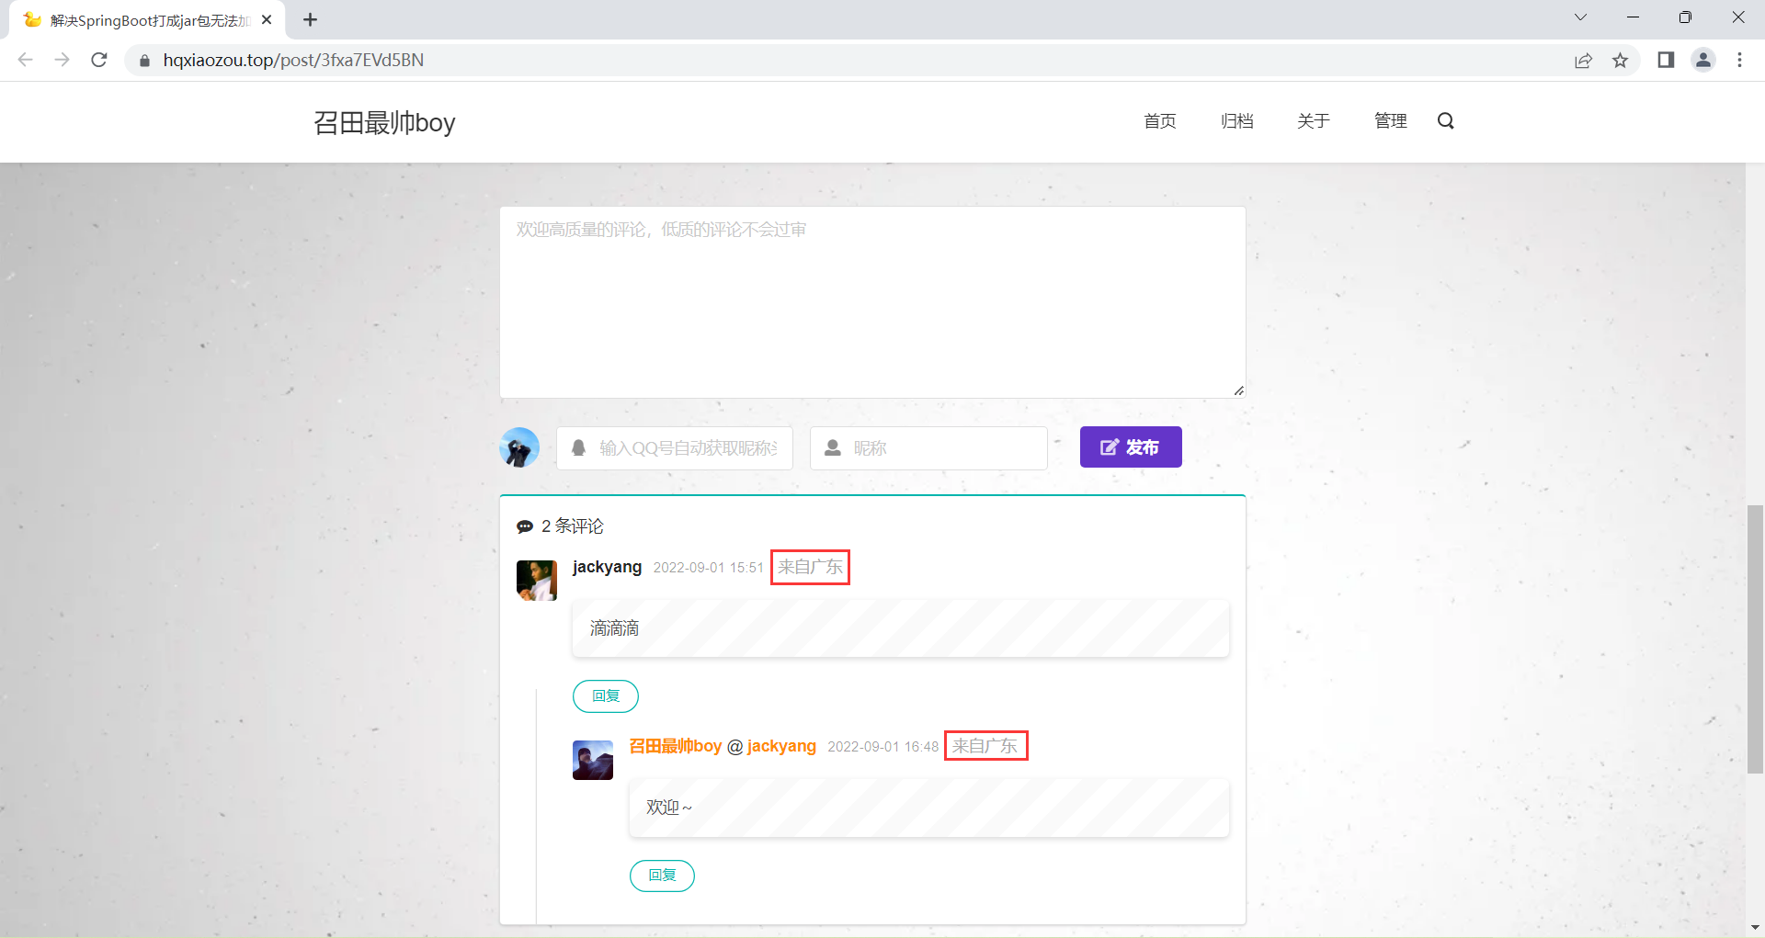1765x938 pixels.
Task: Open 关于 in the navigation menu
Action: pyautogui.click(x=1314, y=121)
